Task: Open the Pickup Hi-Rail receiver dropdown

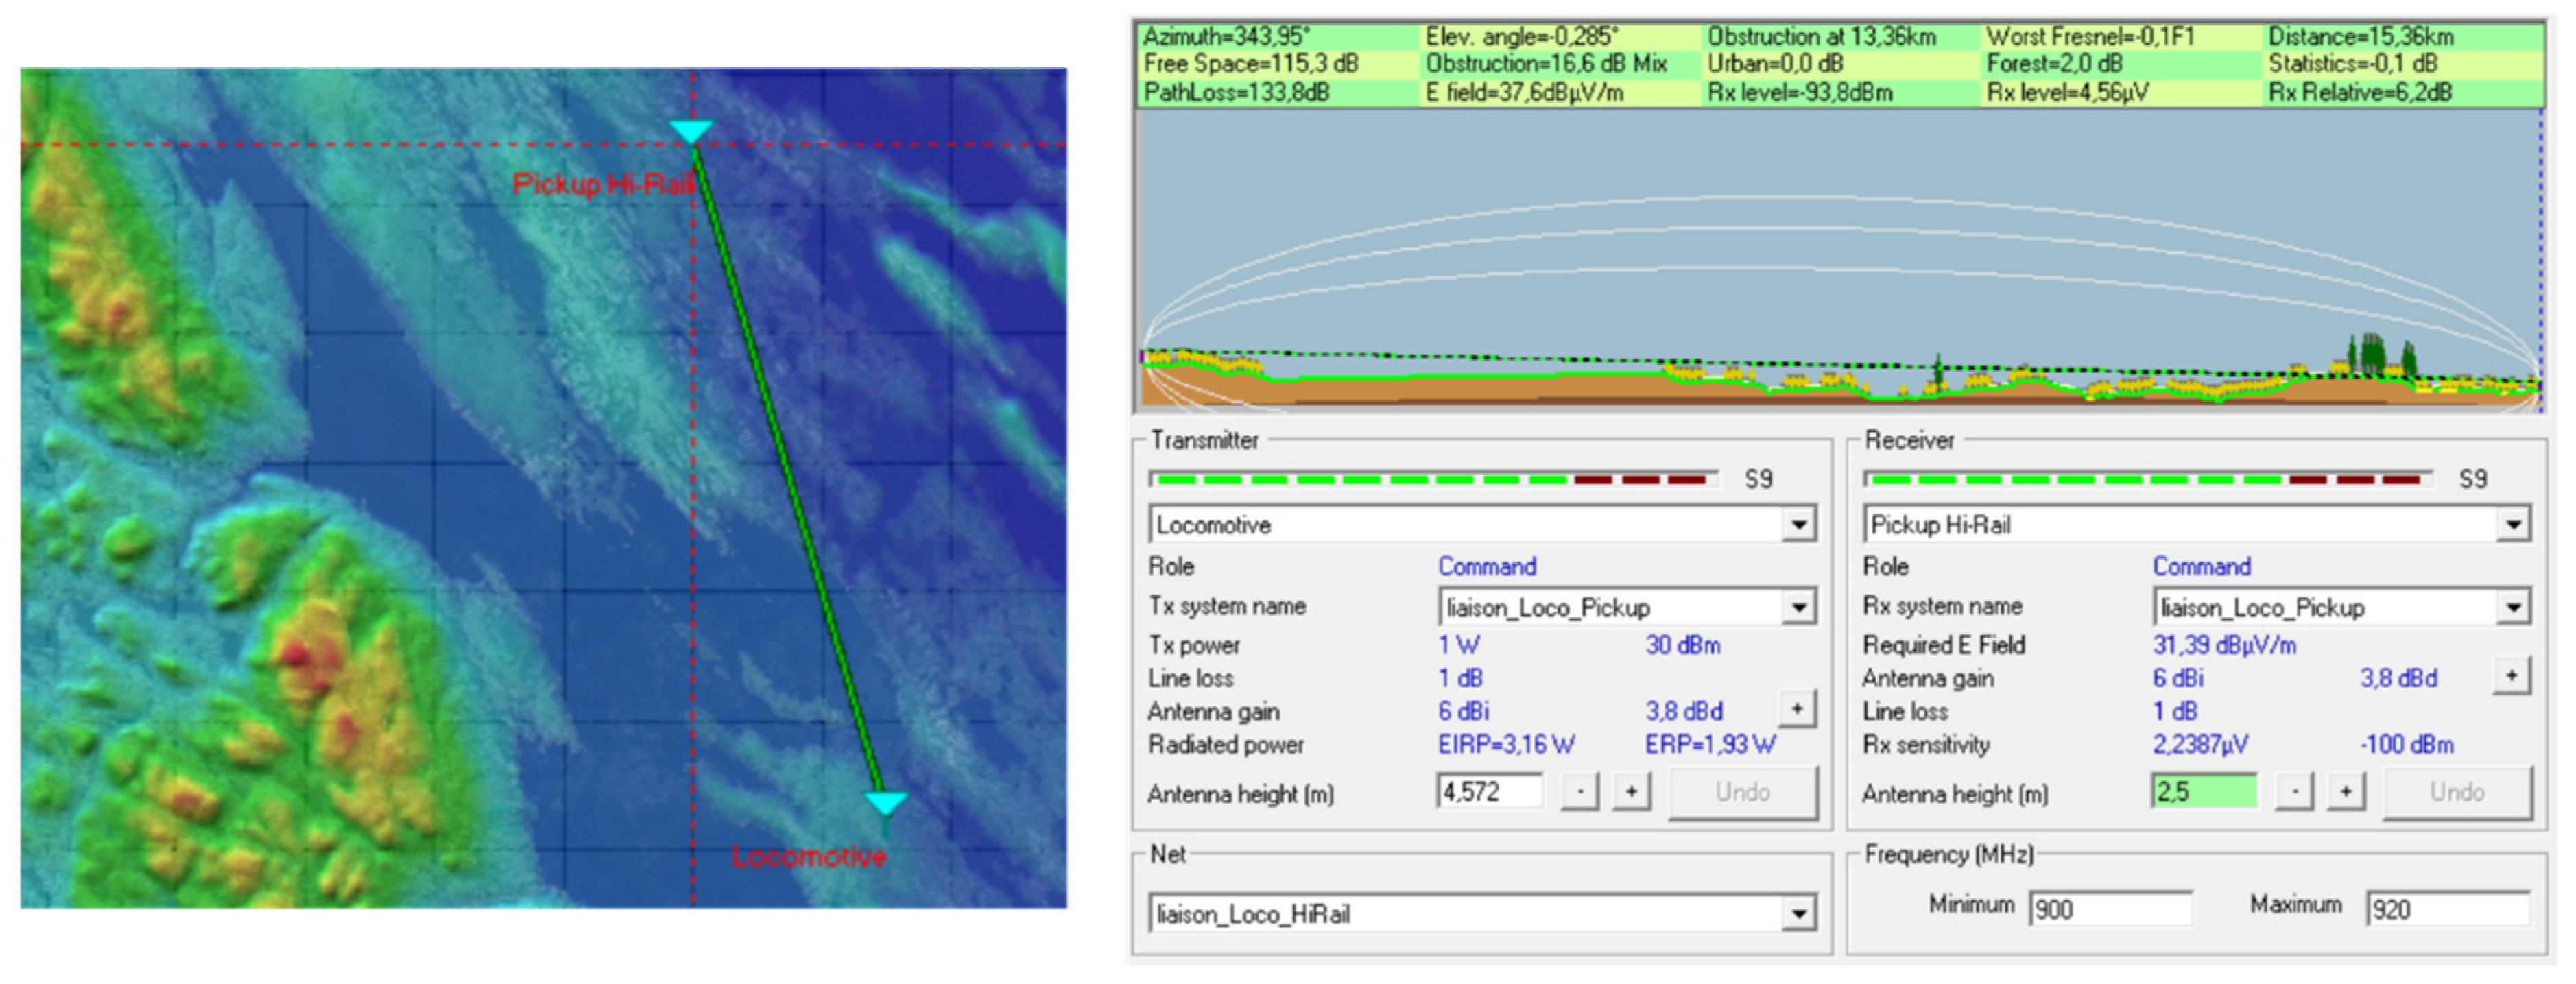Action: click(2513, 525)
